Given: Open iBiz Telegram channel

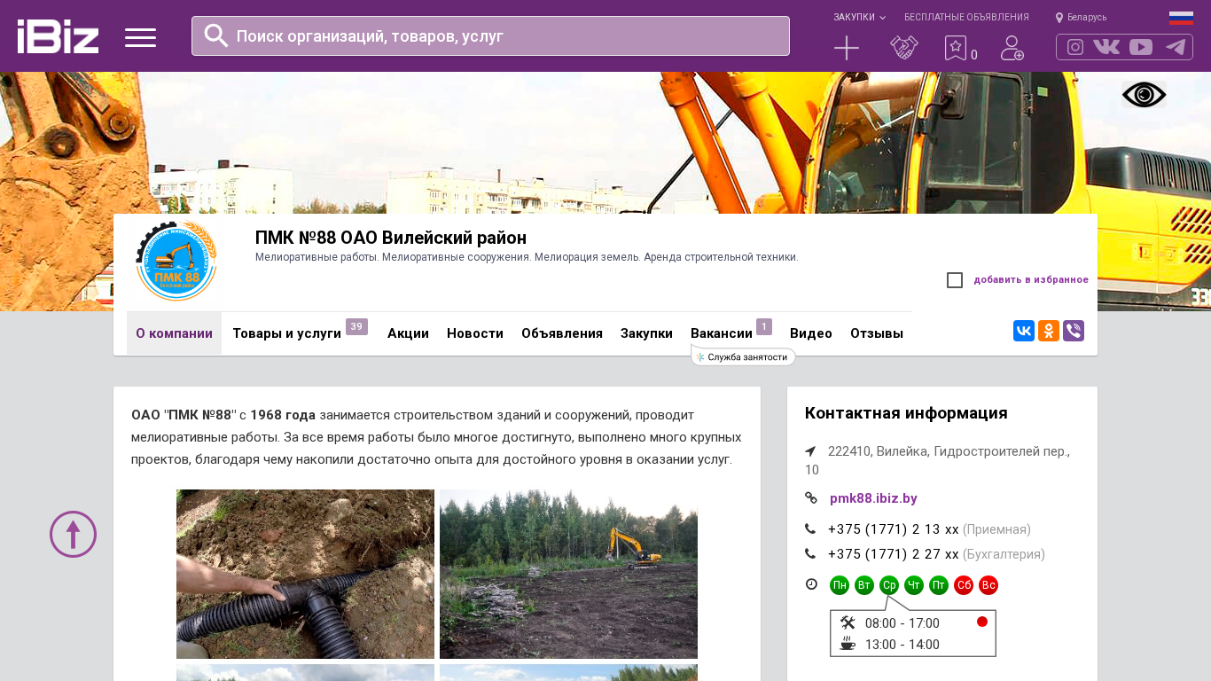Looking at the screenshot, I should tap(1176, 47).
